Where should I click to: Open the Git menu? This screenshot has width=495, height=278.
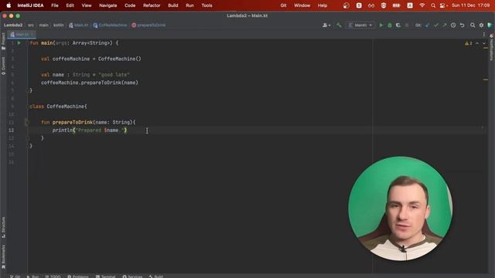[x=283, y=5]
